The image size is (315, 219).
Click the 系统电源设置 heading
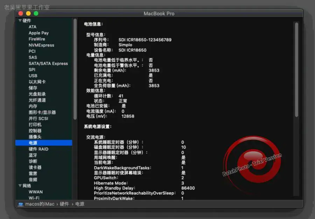98,126
